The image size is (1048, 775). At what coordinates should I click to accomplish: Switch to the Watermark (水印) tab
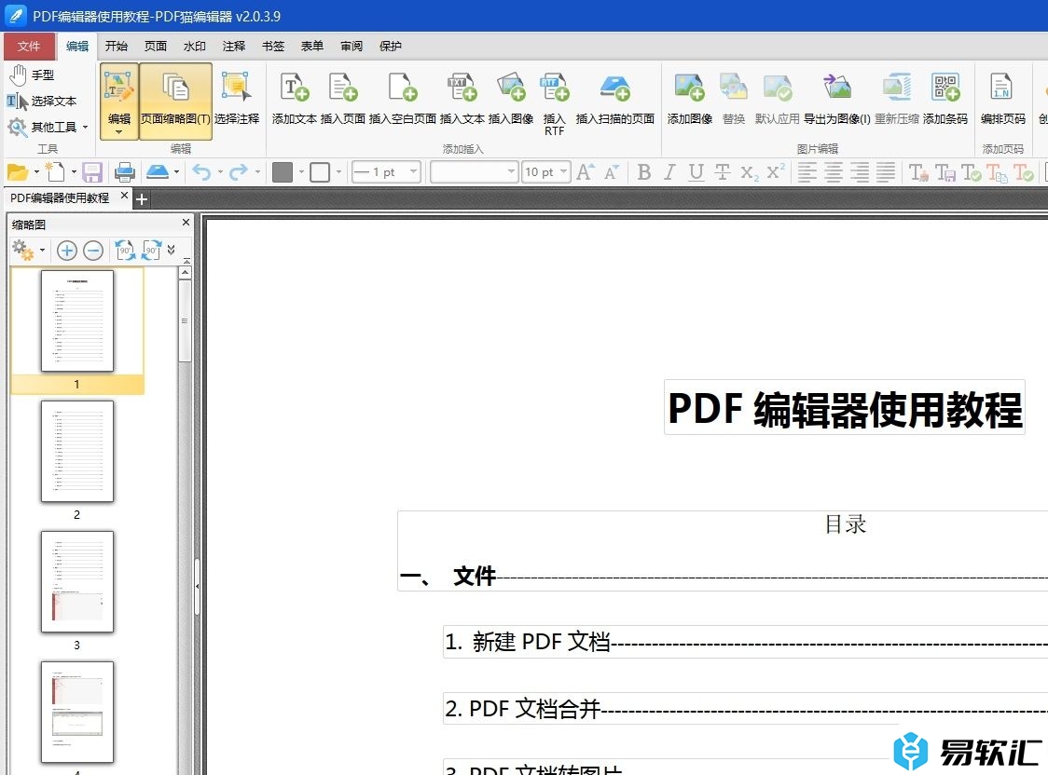click(195, 46)
